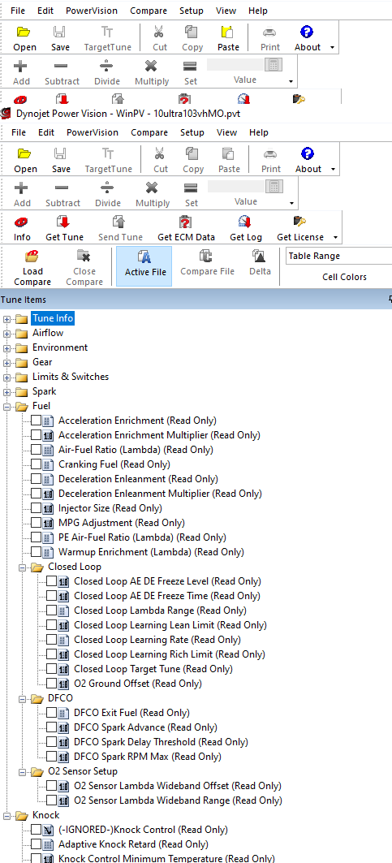Click the Divide icon in the 10ultra103vhMO.pvt window

[x=107, y=188]
